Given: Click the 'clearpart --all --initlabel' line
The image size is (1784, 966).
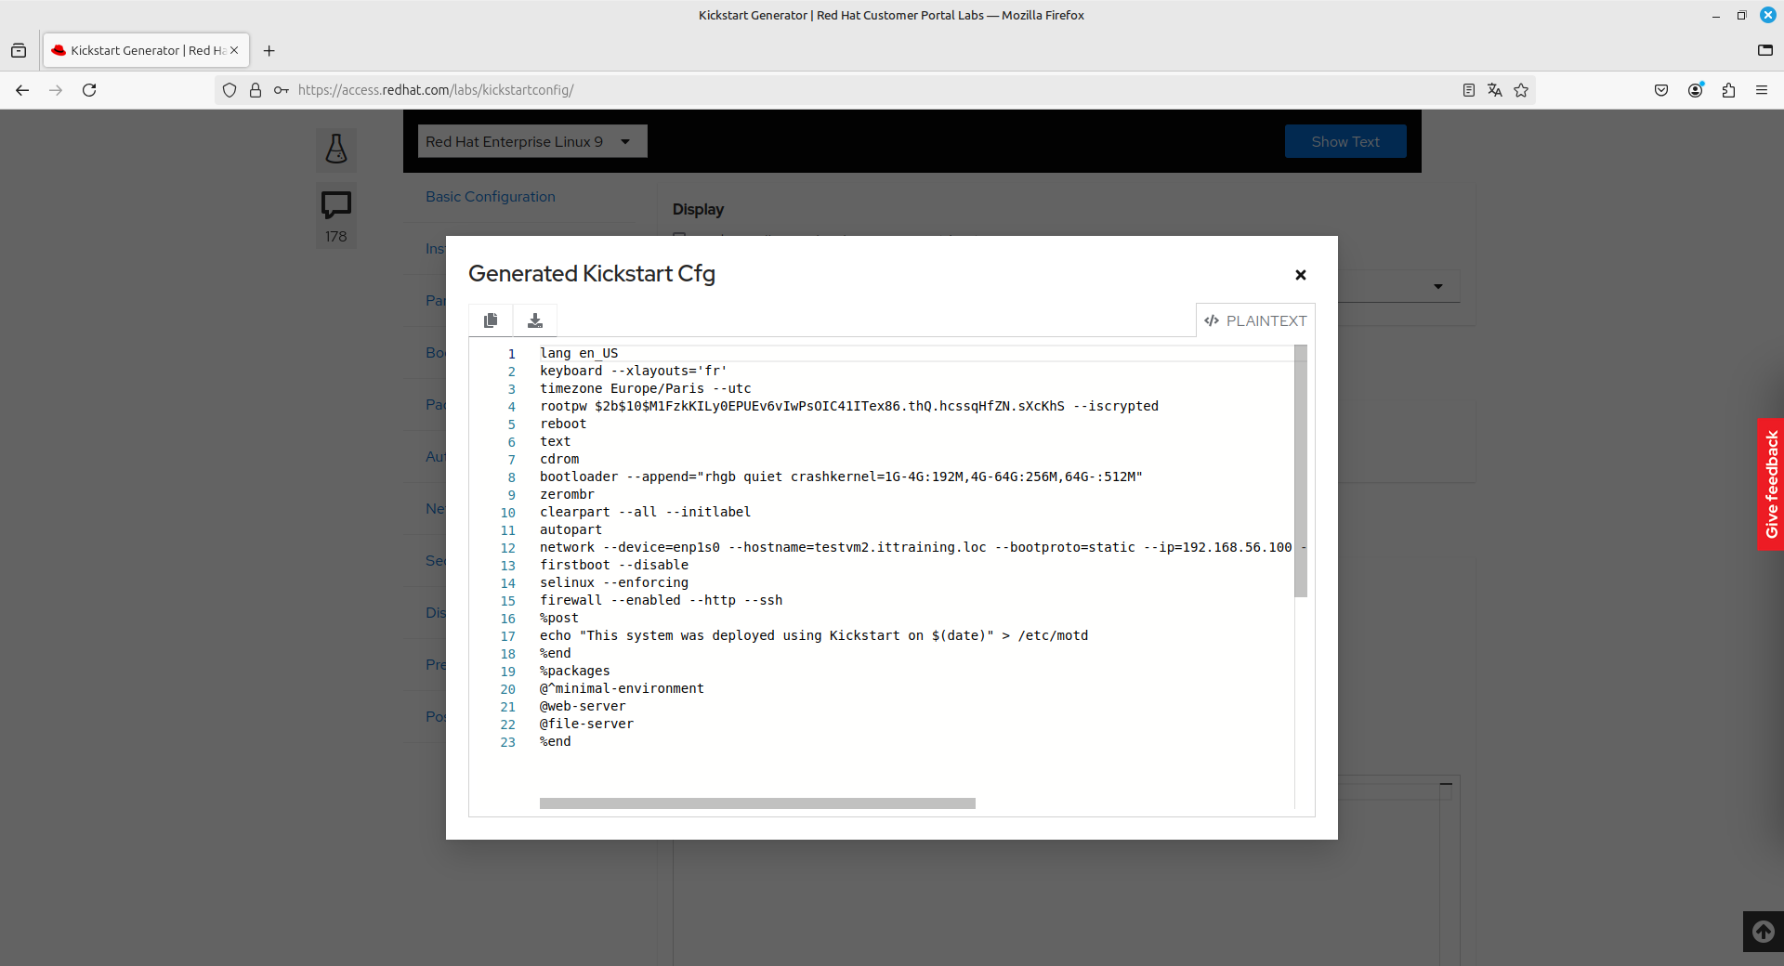Looking at the screenshot, I should point(646,512).
